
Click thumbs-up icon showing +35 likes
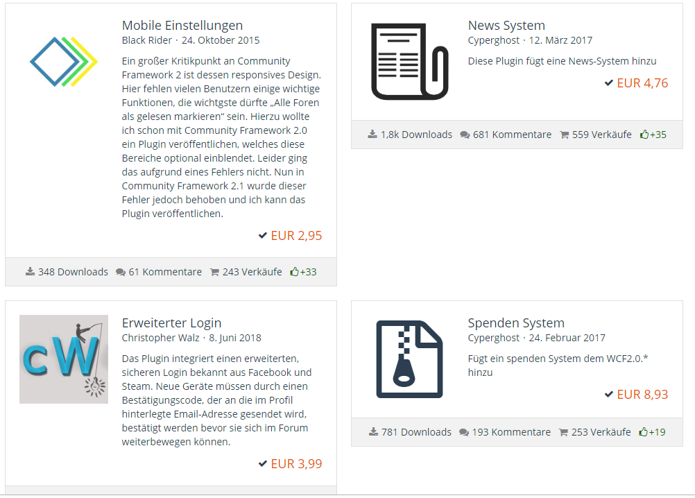click(x=644, y=135)
